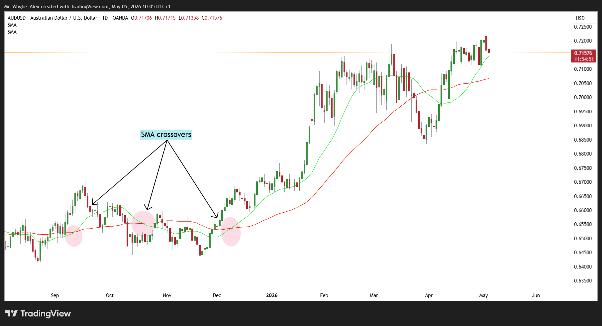Click the Mar label on the time axis
Viewport: 602px width, 326px height.
pyautogui.click(x=374, y=295)
